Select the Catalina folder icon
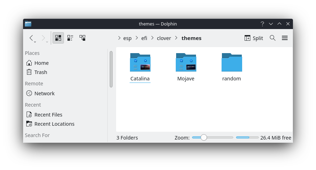The image size is (316, 170). pyautogui.click(x=140, y=62)
